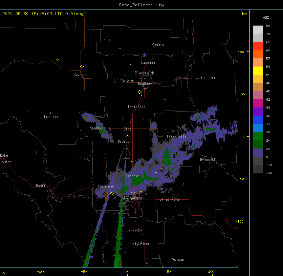283x276 pixels.
Task: Click the Didsbury label
Action: (126, 141)
